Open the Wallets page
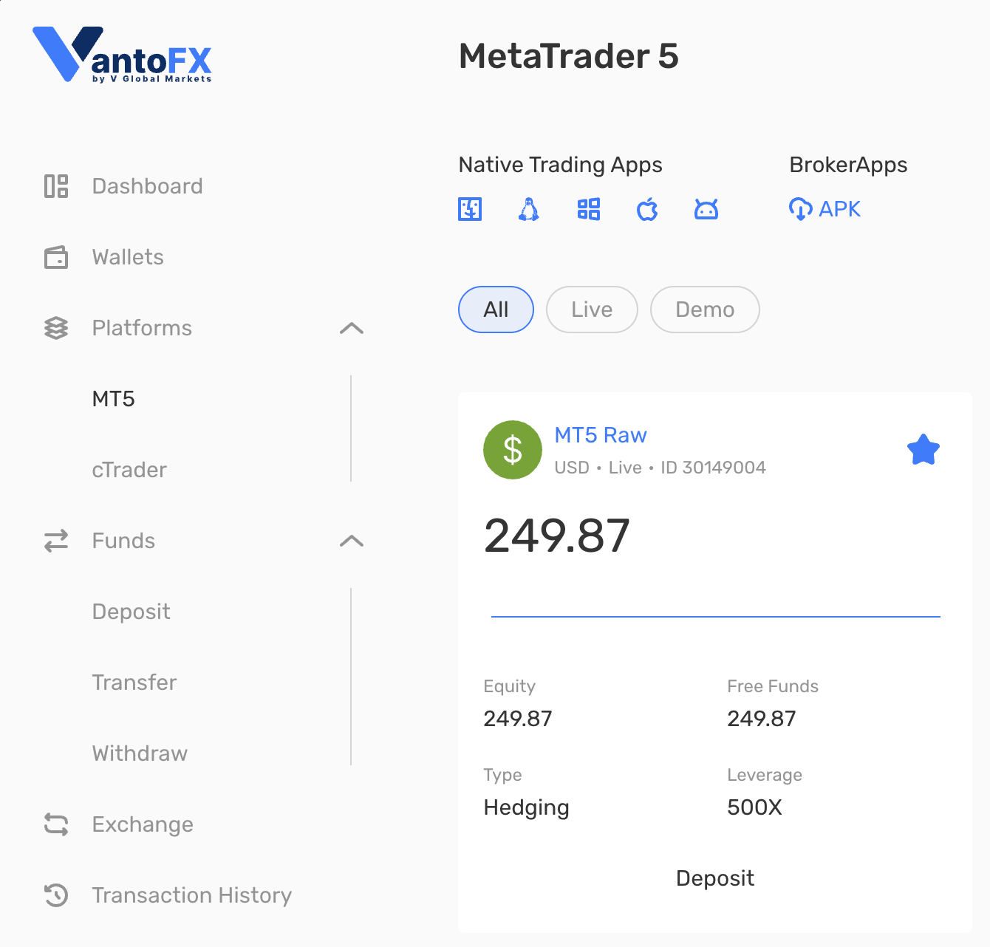990x947 pixels. pos(128,257)
